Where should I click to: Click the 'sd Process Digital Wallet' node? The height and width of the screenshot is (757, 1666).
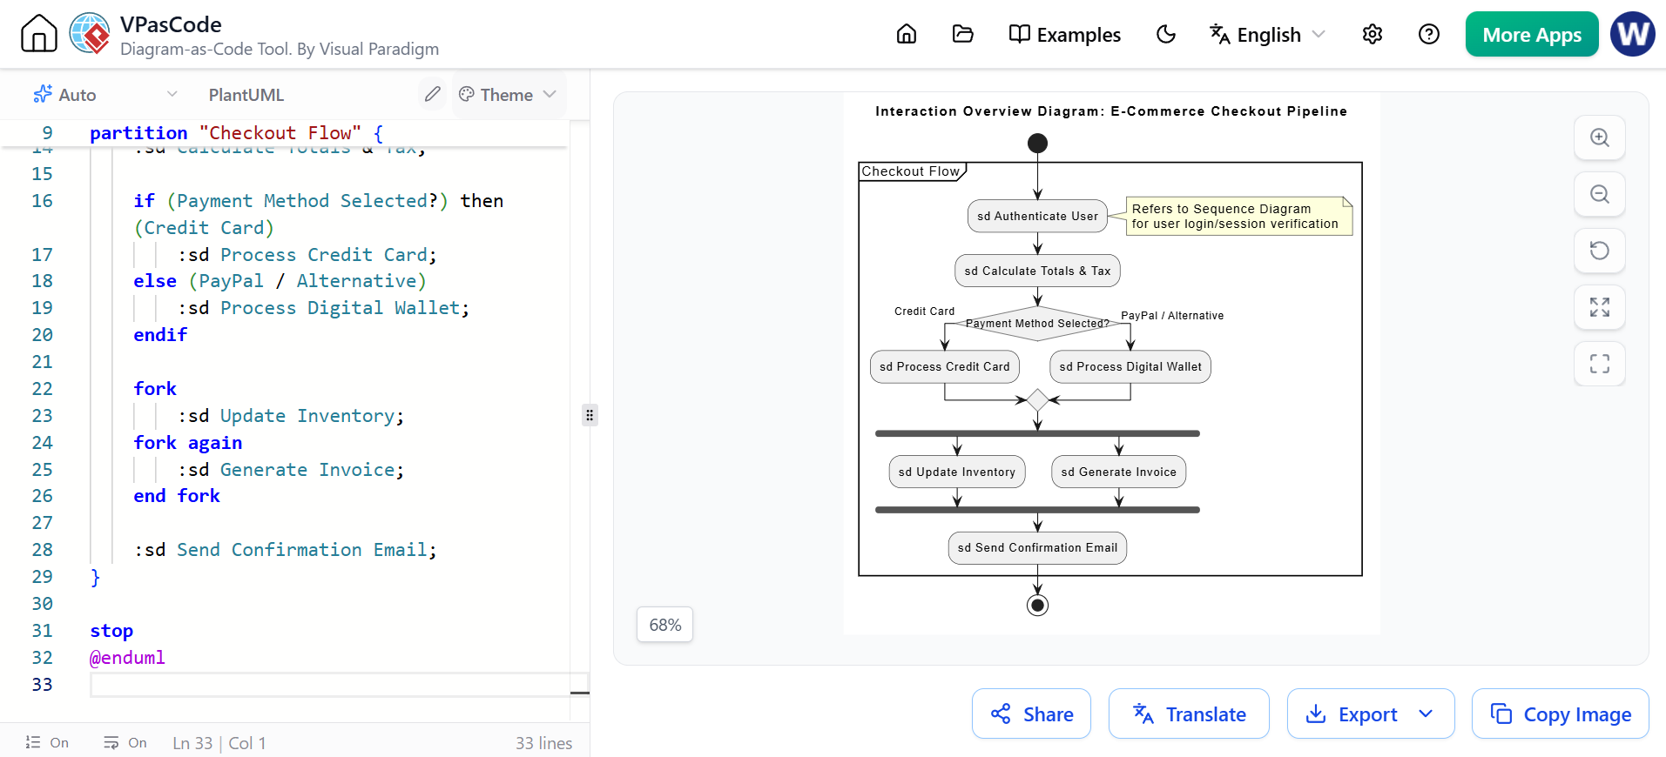click(1130, 366)
